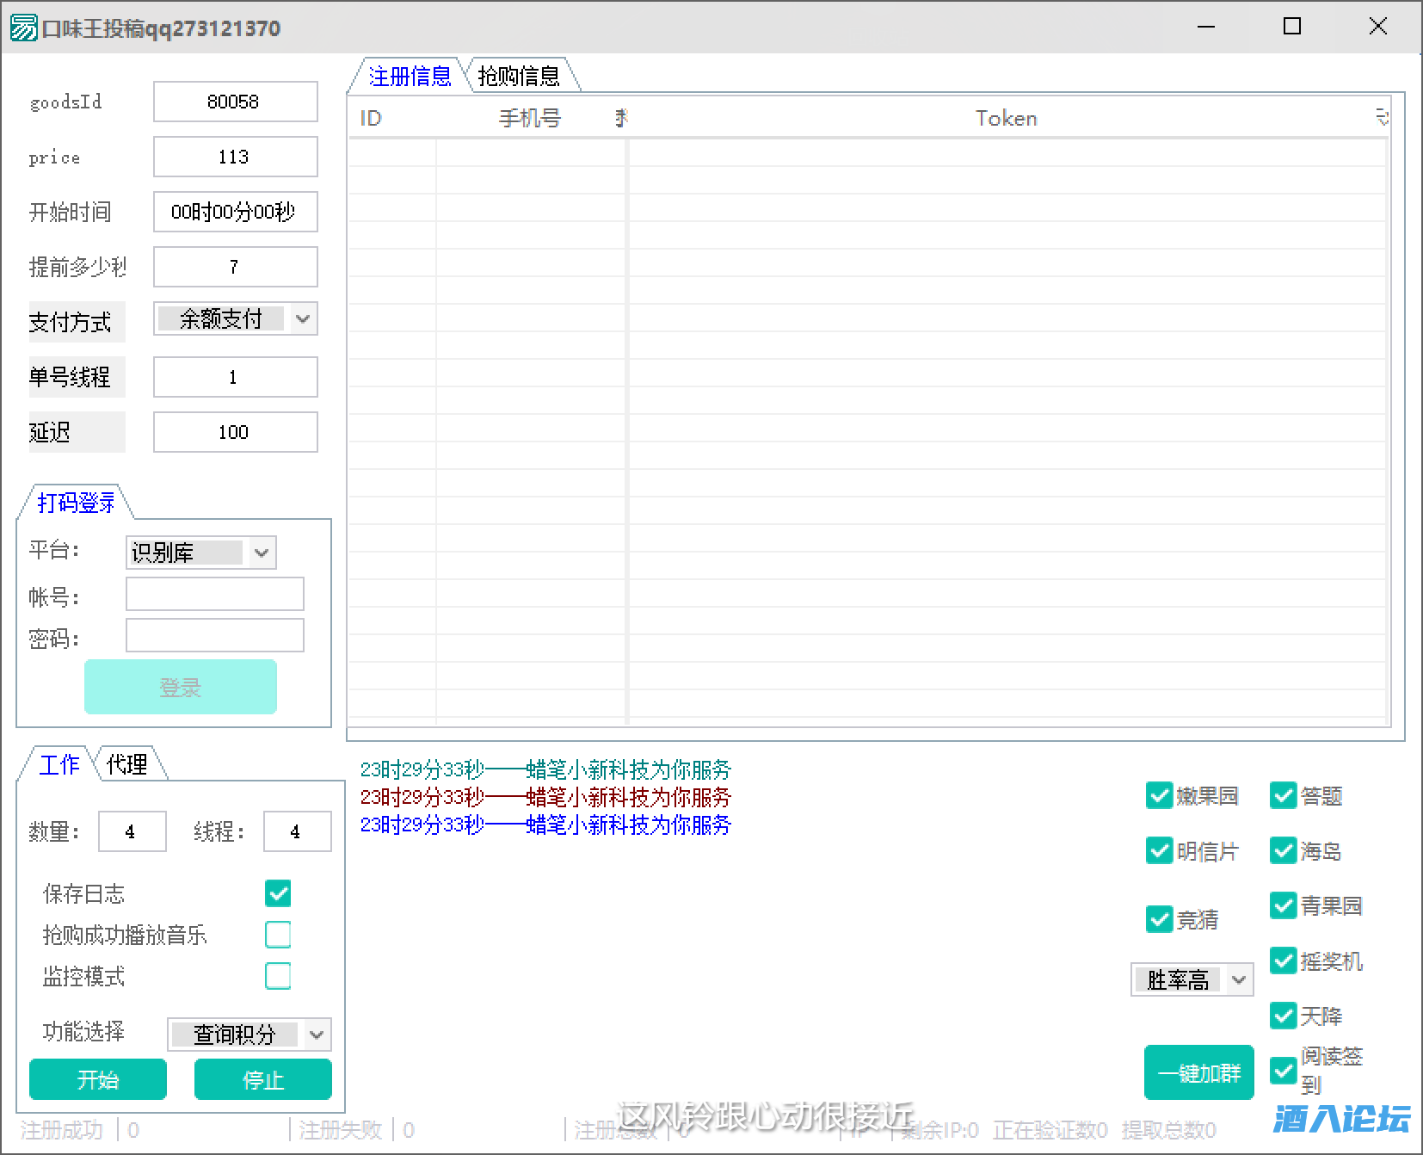Toggle the 阅读签到 checkbox
Screen dimensions: 1423x1155
click(1283, 1071)
